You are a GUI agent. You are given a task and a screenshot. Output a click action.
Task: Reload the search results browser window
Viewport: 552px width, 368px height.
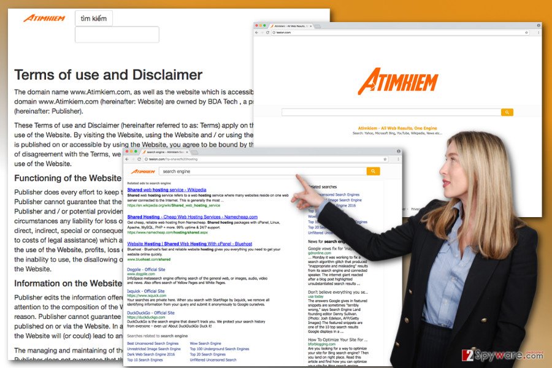tap(139, 159)
